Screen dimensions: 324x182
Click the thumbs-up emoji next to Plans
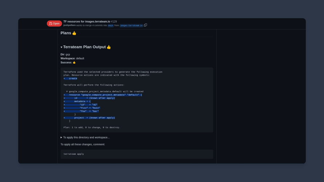74,33
